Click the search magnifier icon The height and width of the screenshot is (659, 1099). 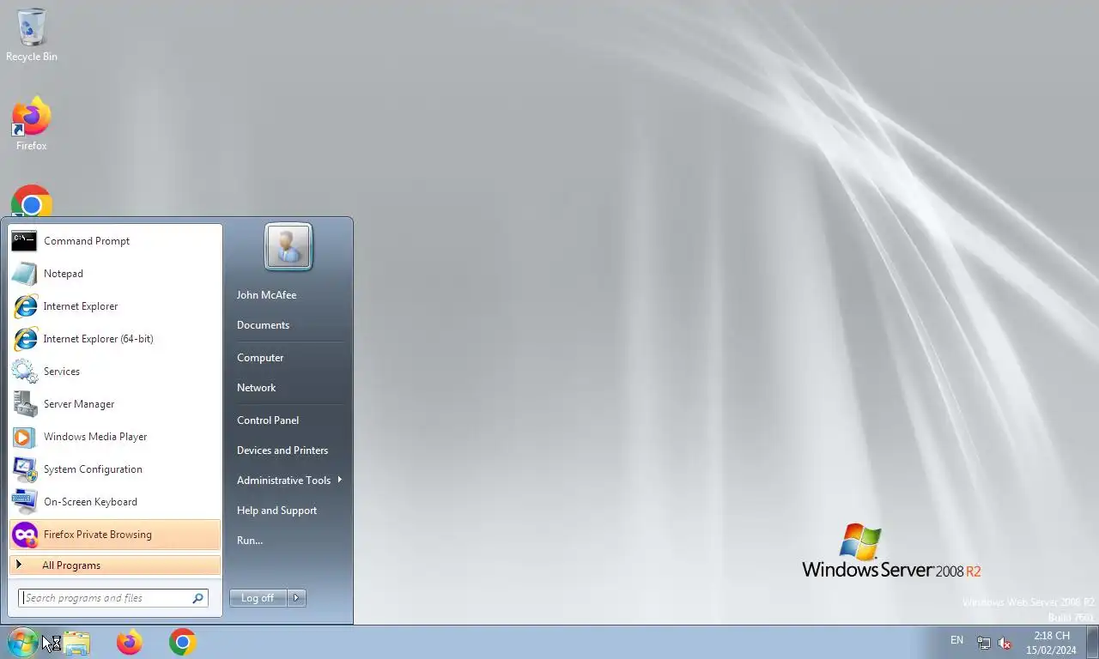[x=197, y=598]
